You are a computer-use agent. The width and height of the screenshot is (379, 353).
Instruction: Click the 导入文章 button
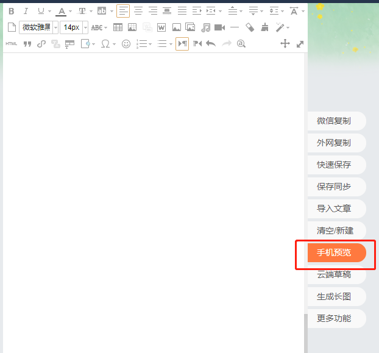(x=337, y=209)
